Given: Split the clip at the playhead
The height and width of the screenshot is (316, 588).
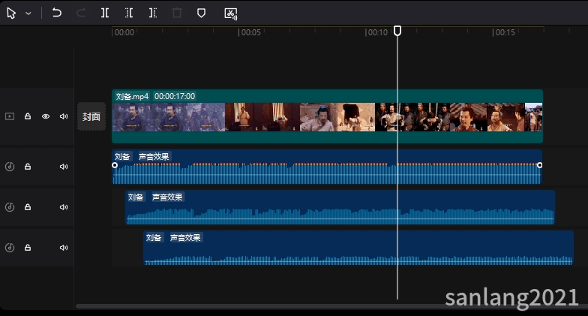Looking at the screenshot, I should click(105, 14).
